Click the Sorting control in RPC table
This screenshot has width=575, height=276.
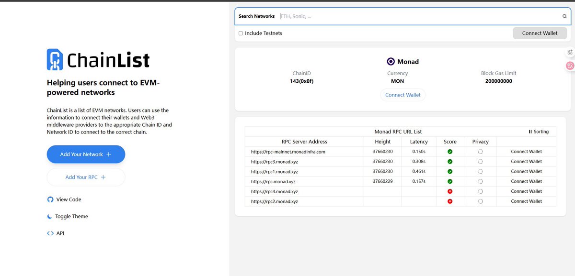(539, 132)
